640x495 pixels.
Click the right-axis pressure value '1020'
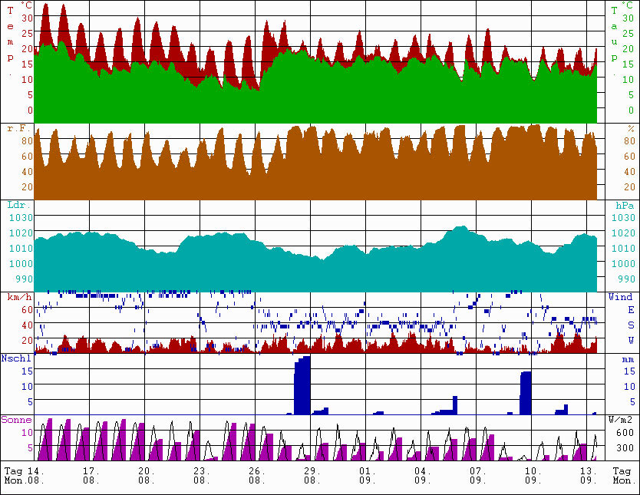point(623,233)
